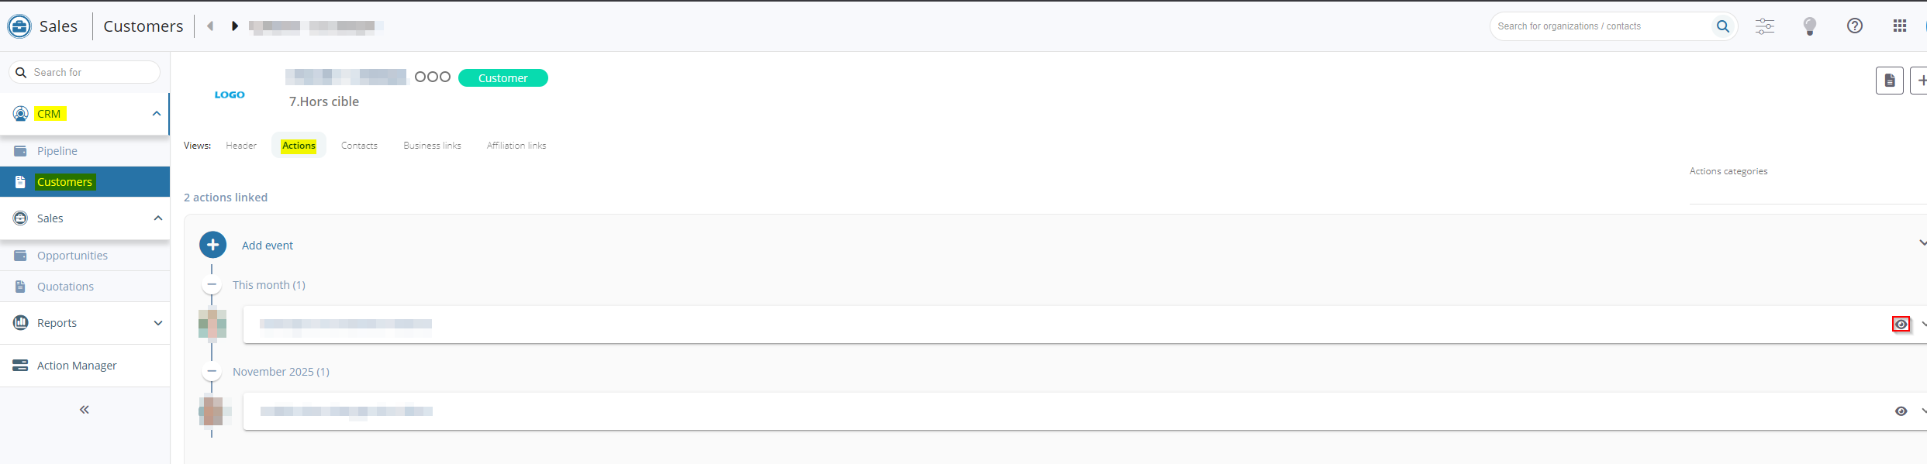Click the lightbulb tips icon
This screenshot has height=464, width=1927.
tap(1810, 26)
